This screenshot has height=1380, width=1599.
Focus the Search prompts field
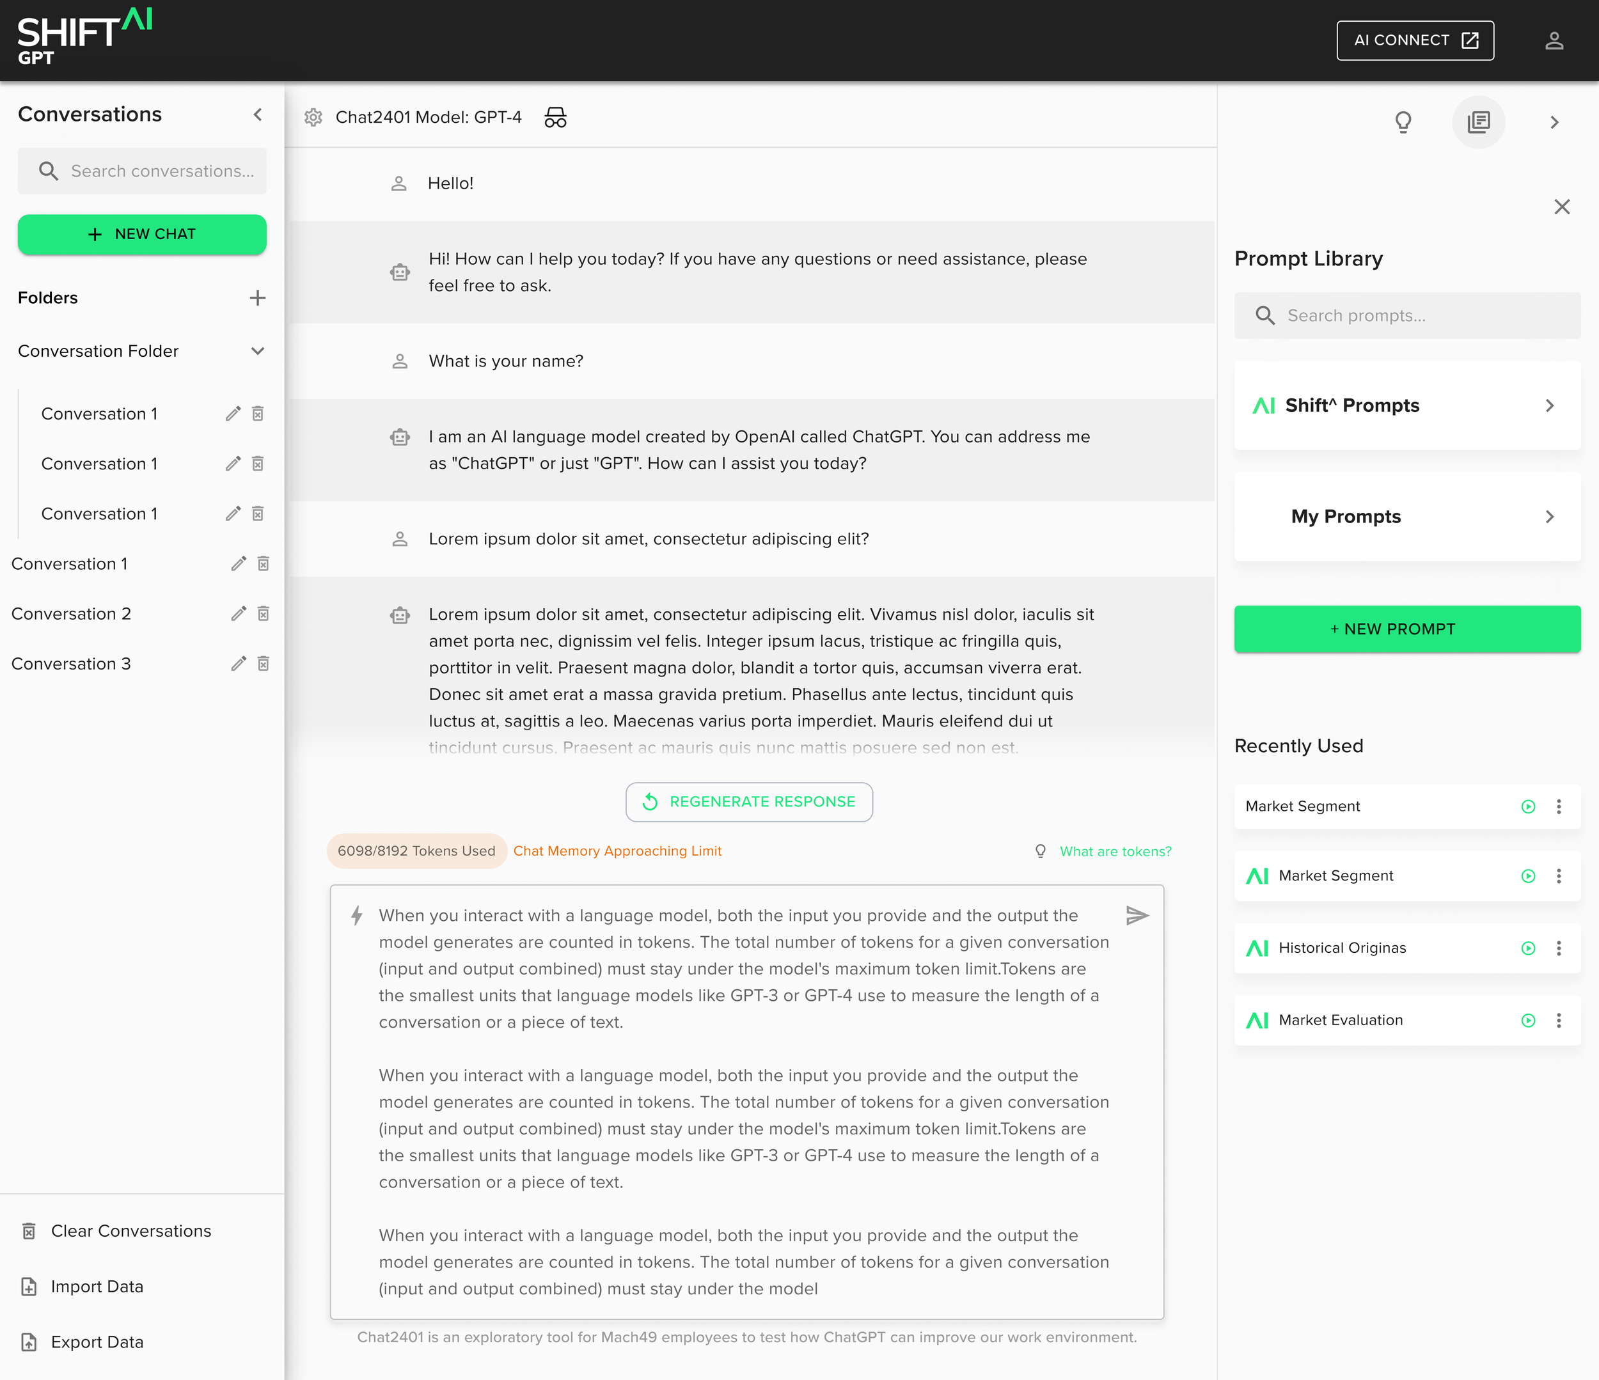(x=1420, y=315)
